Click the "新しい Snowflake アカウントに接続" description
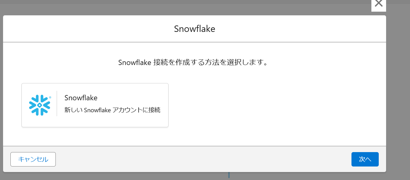 [112, 110]
